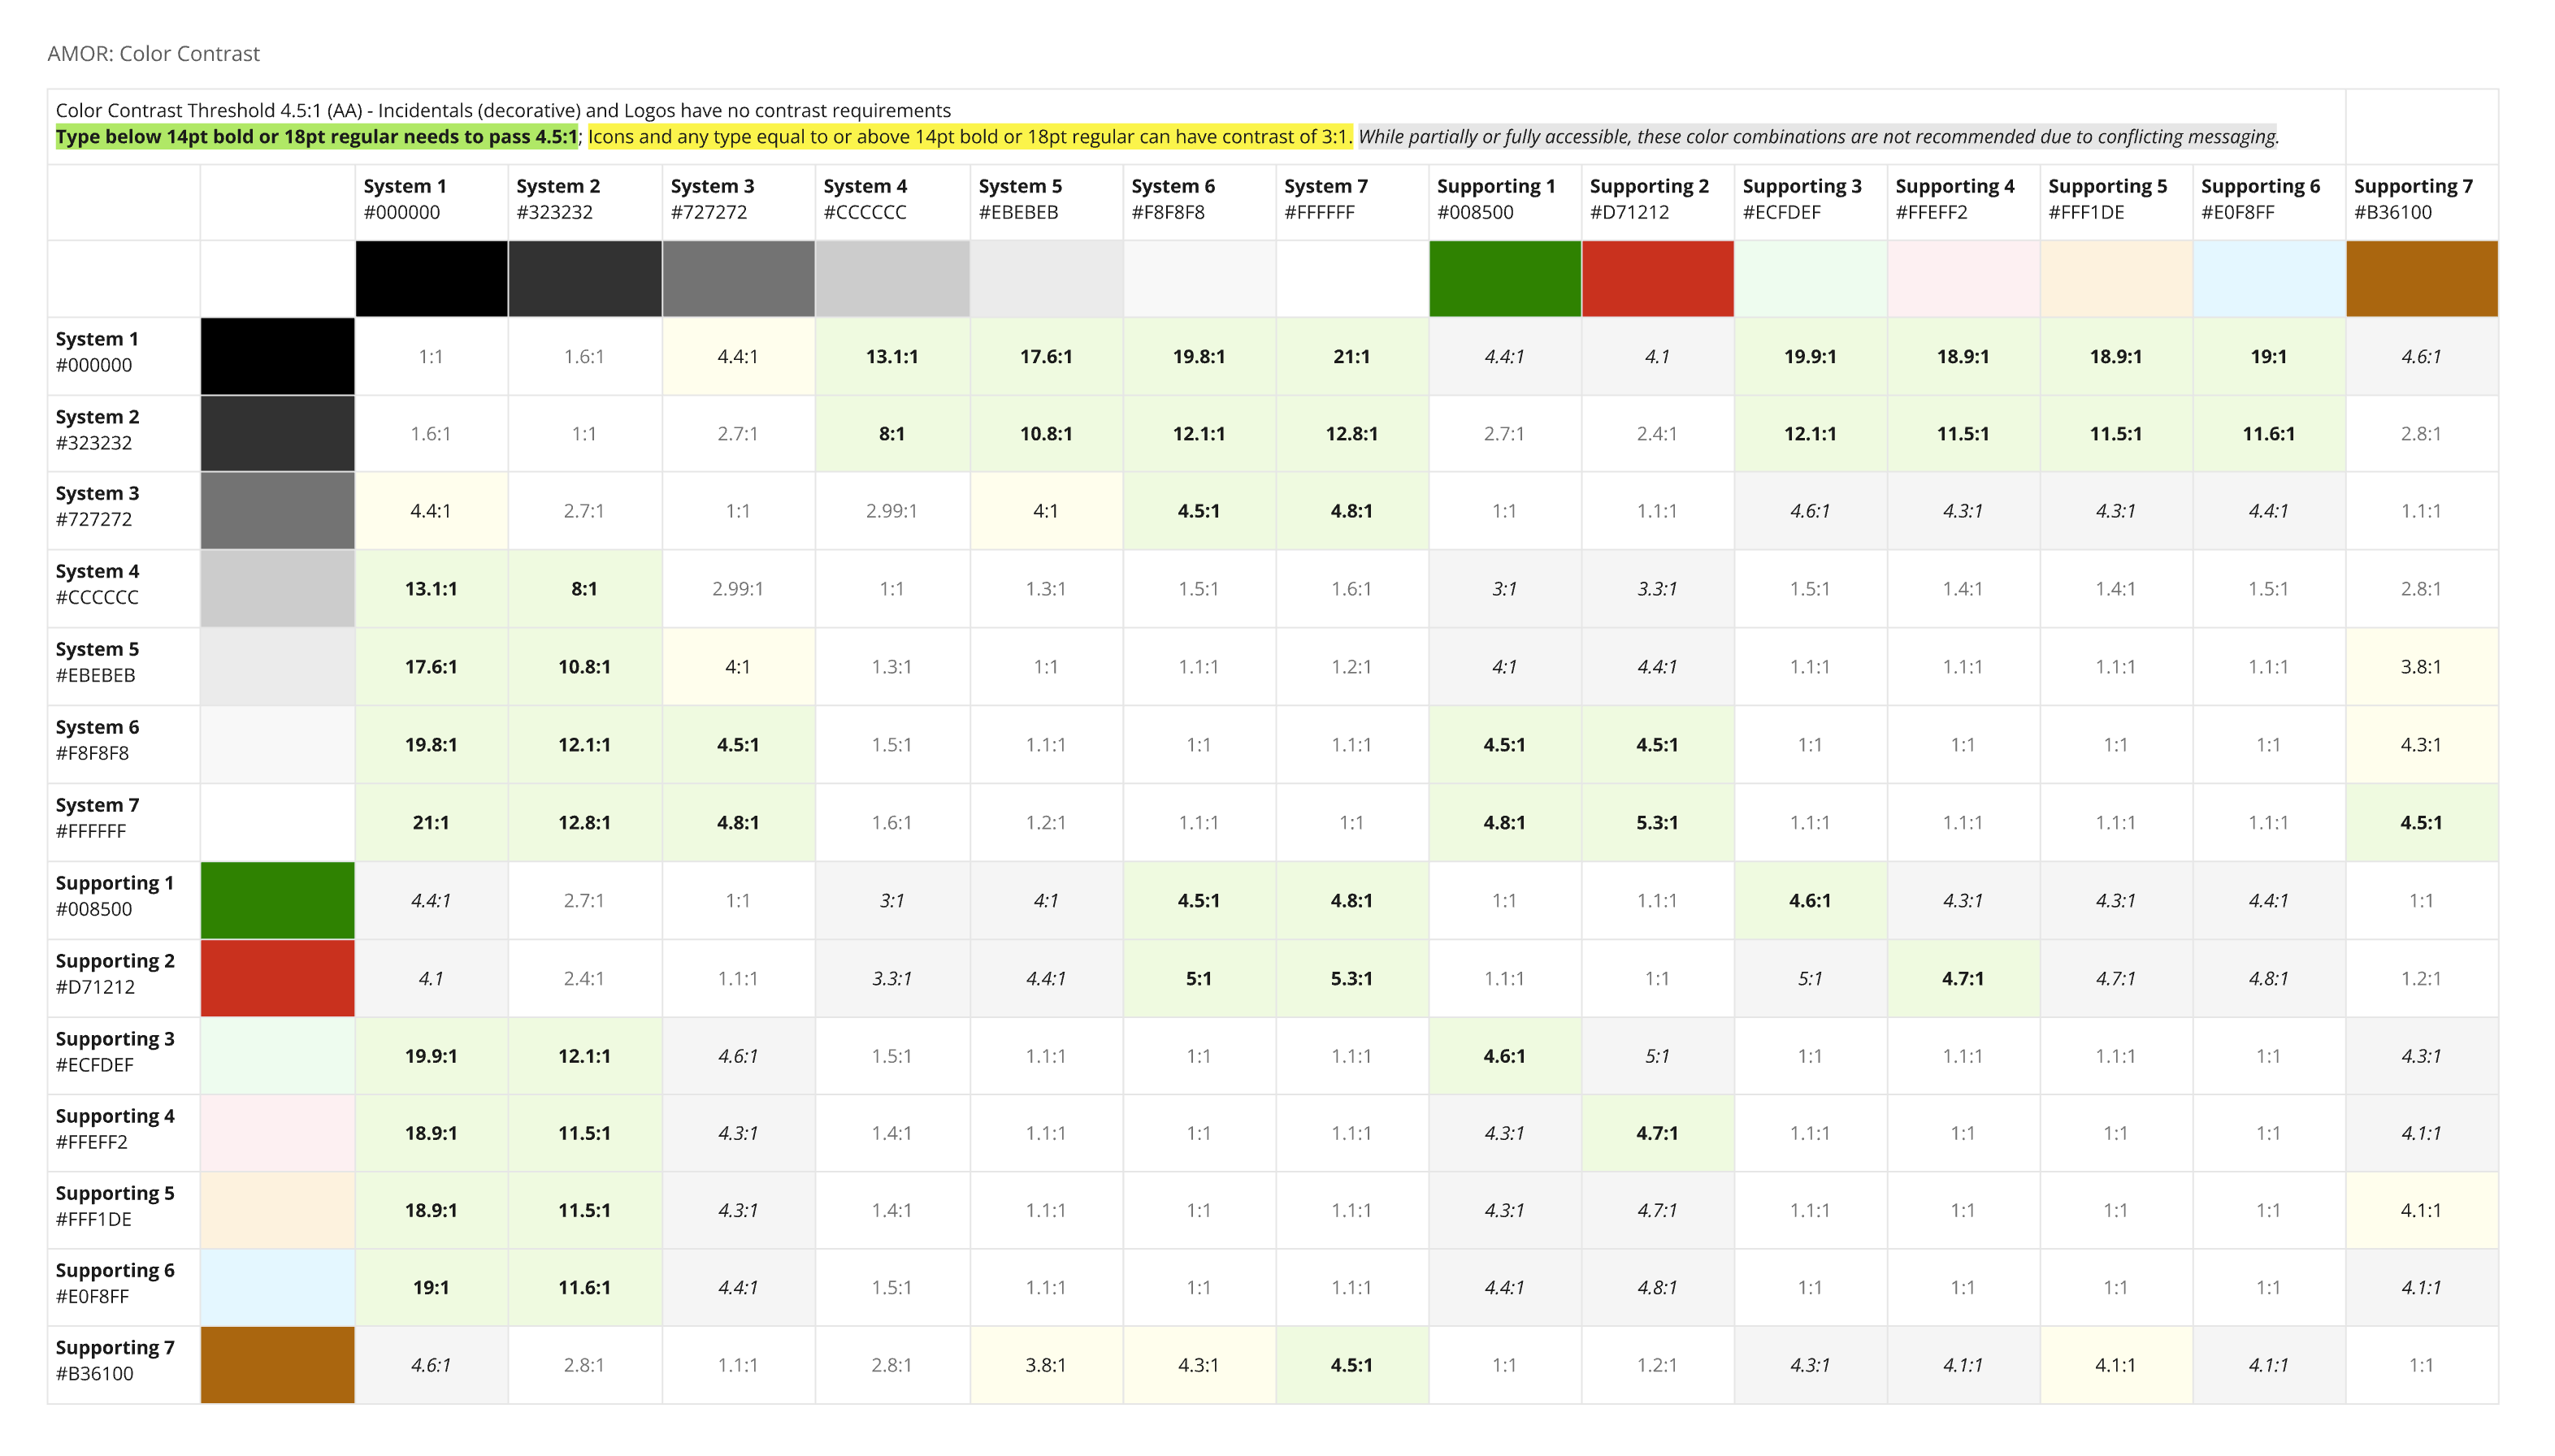Click the light blue Supporting 6 swatch in left column

click(278, 1287)
